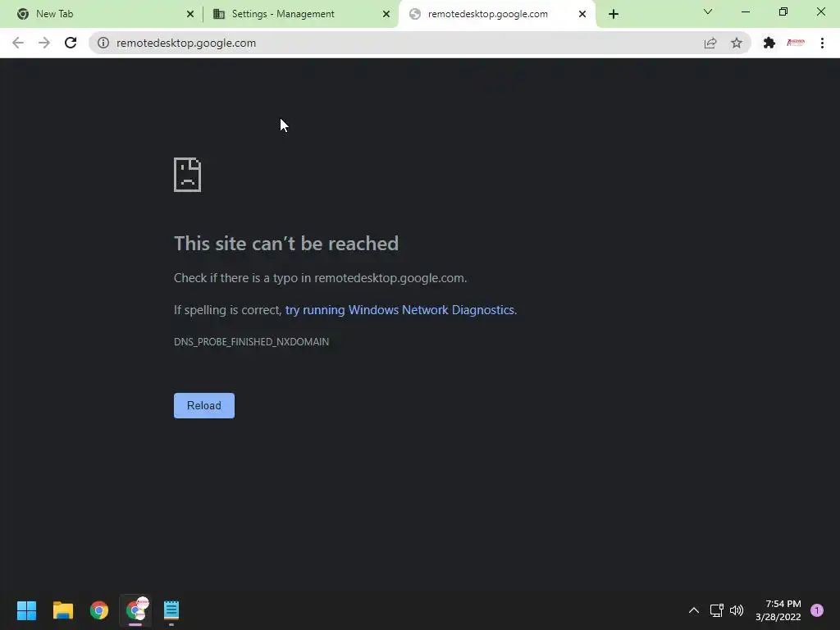Show hidden system tray icons
The width and height of the screenshot is (840, 630).
point(694,610)
